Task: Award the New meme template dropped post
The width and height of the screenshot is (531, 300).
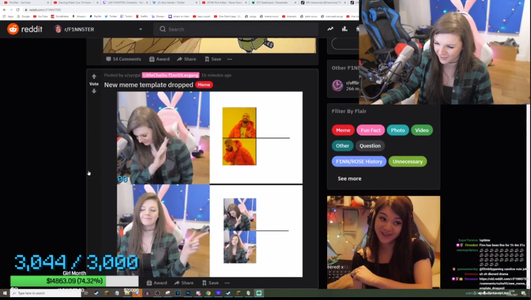Action: pos(157,283)
